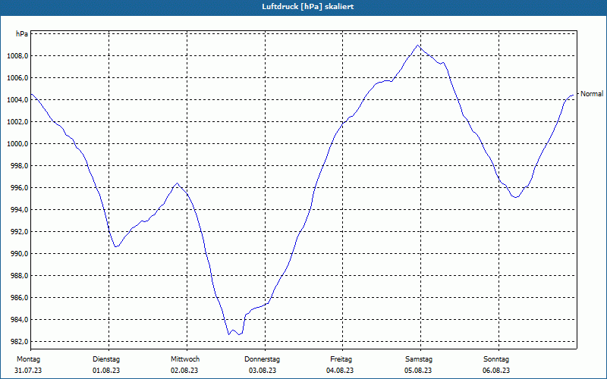The image size is (607, 379).
Task: Click the 'Mittwoch' day label
Action: click(185, 359)
